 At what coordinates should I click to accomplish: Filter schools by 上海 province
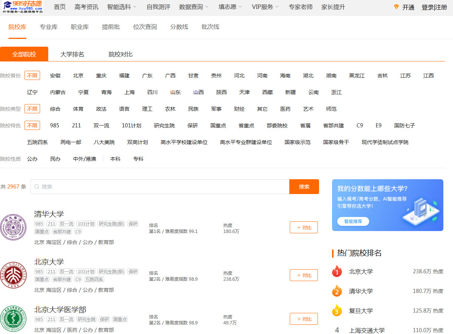pyautogui.click(x=129, y=92)
